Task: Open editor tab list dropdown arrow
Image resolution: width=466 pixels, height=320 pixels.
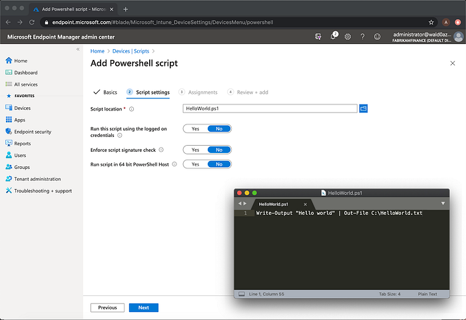Action: pos(443,204)
